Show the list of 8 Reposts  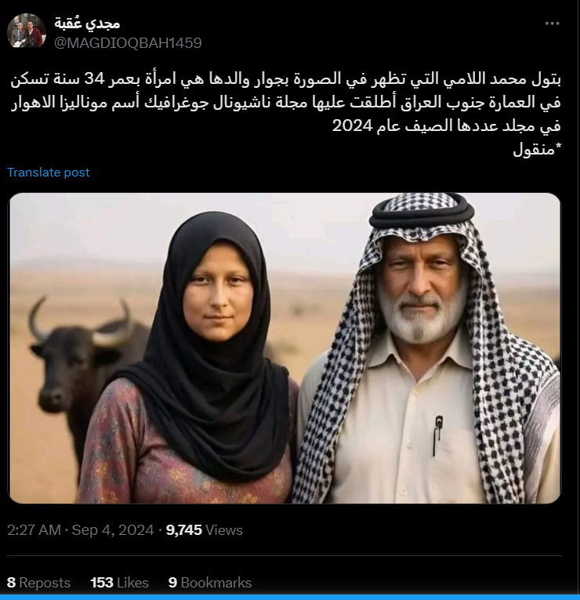38,583
